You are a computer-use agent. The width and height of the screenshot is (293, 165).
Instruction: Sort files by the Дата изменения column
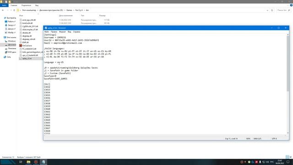tap(66, 16)
